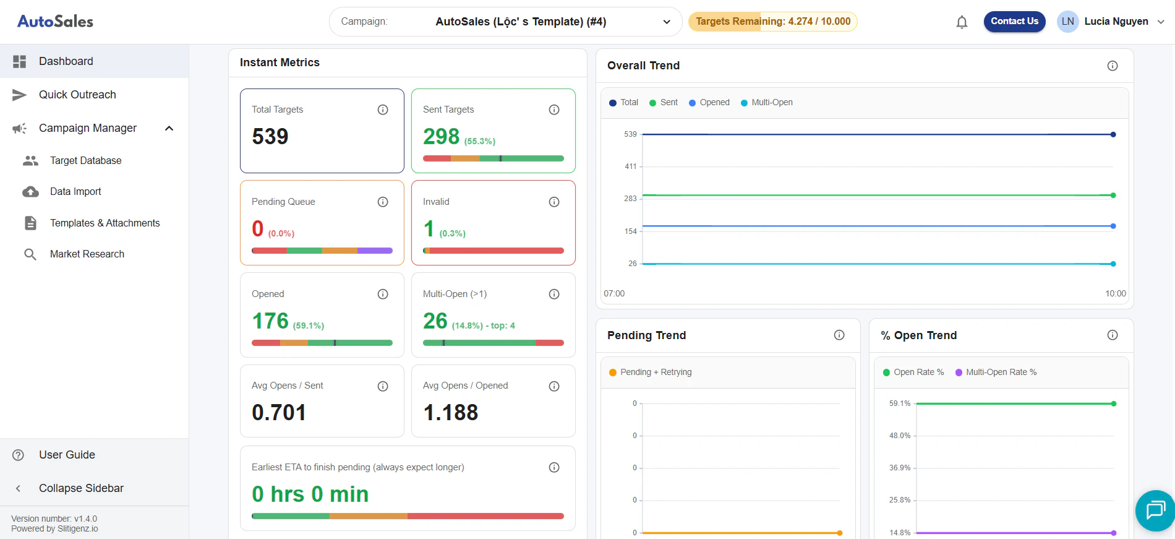Click the Dashboard grid icon
The width and height of the screenshot is (1175, 539).
(x=20, y=61)
